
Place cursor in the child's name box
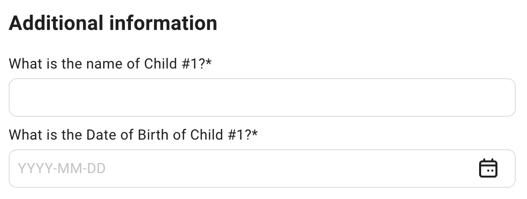click(262, 97)
